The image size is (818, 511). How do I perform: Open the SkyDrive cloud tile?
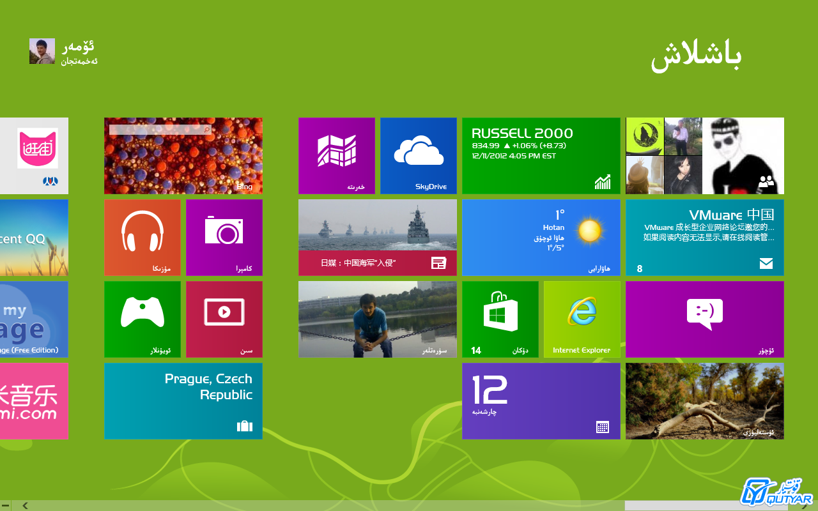pos(419,156)
